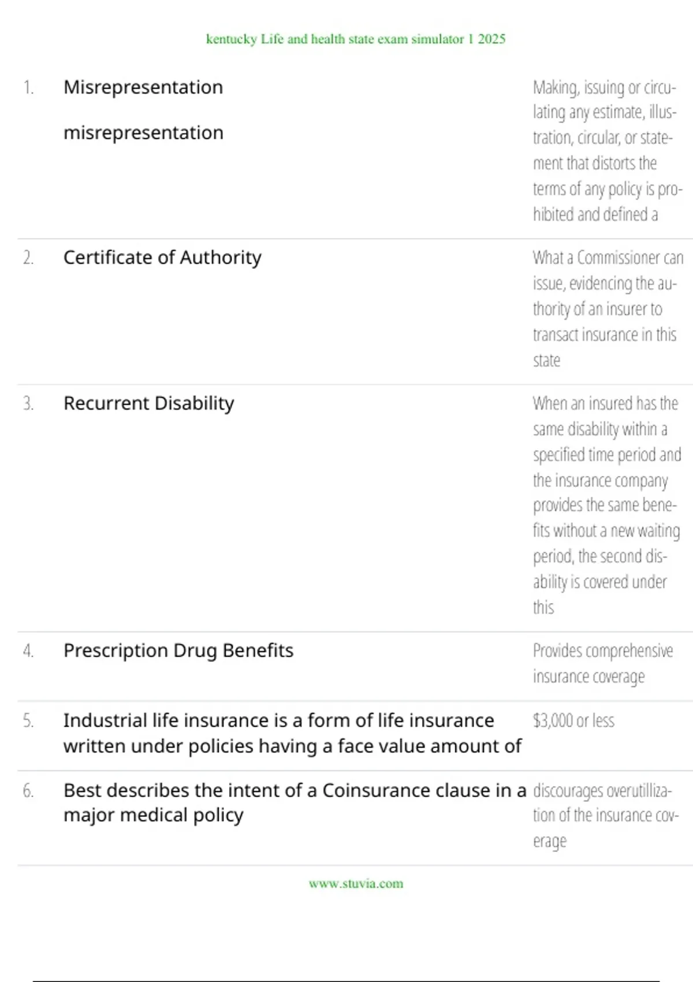The image size is (693, 982).
Task: Click item number 2 marker
Action: coord(28,258)
